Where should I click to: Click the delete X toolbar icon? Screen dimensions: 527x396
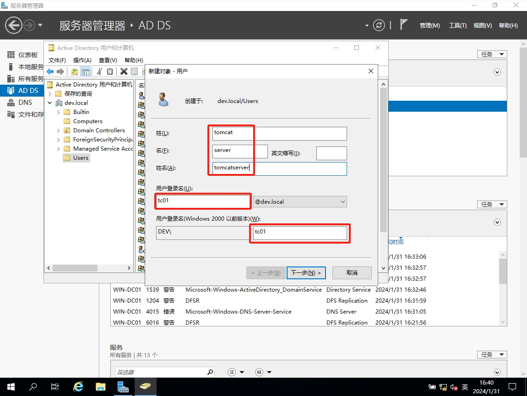[x=124, y=71]
